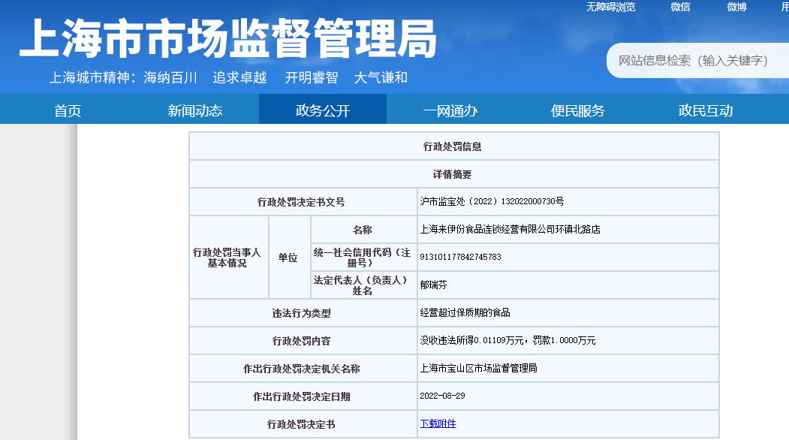Download the attachment via 下载附件 link
Image resolution: width=789 pixels, height=440 pixels.
click(x=438, y=423)
